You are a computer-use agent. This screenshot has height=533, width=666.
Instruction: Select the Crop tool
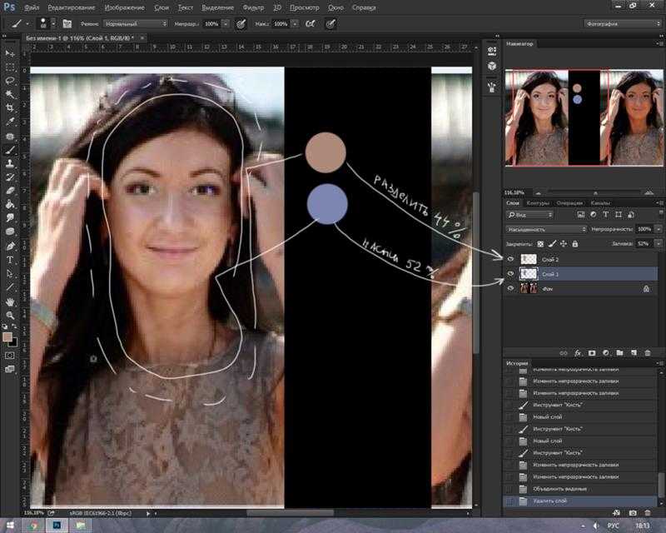(x=10, y=107)
